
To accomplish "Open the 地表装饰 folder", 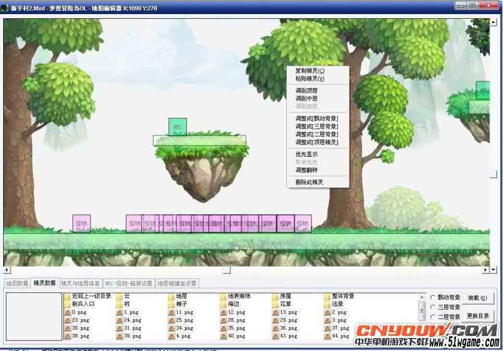I will coord(235,296).
